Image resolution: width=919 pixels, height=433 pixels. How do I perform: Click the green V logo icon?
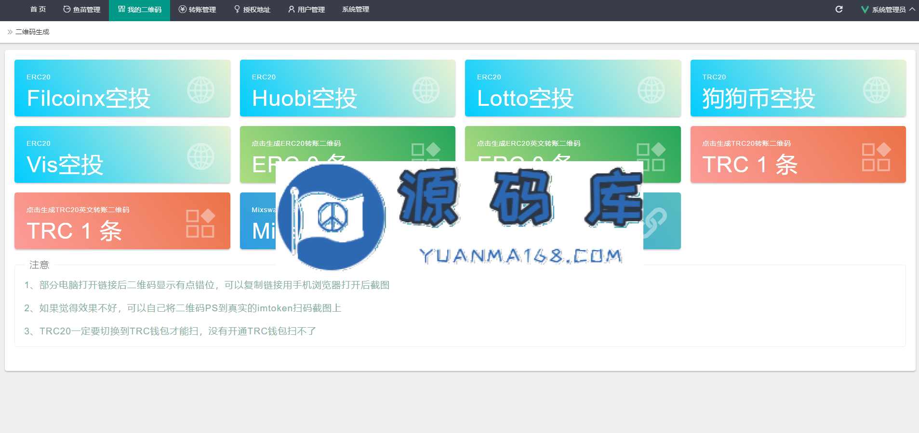click(865, 10)
